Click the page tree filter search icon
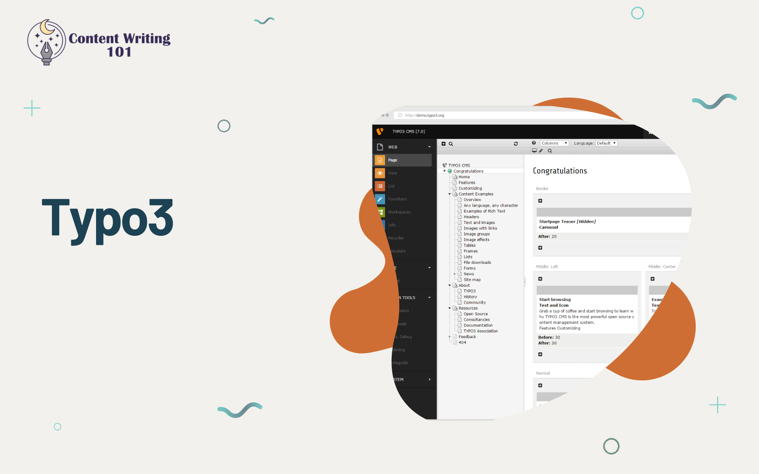This screenshot has width=759, height=474. tap(451, 144)
